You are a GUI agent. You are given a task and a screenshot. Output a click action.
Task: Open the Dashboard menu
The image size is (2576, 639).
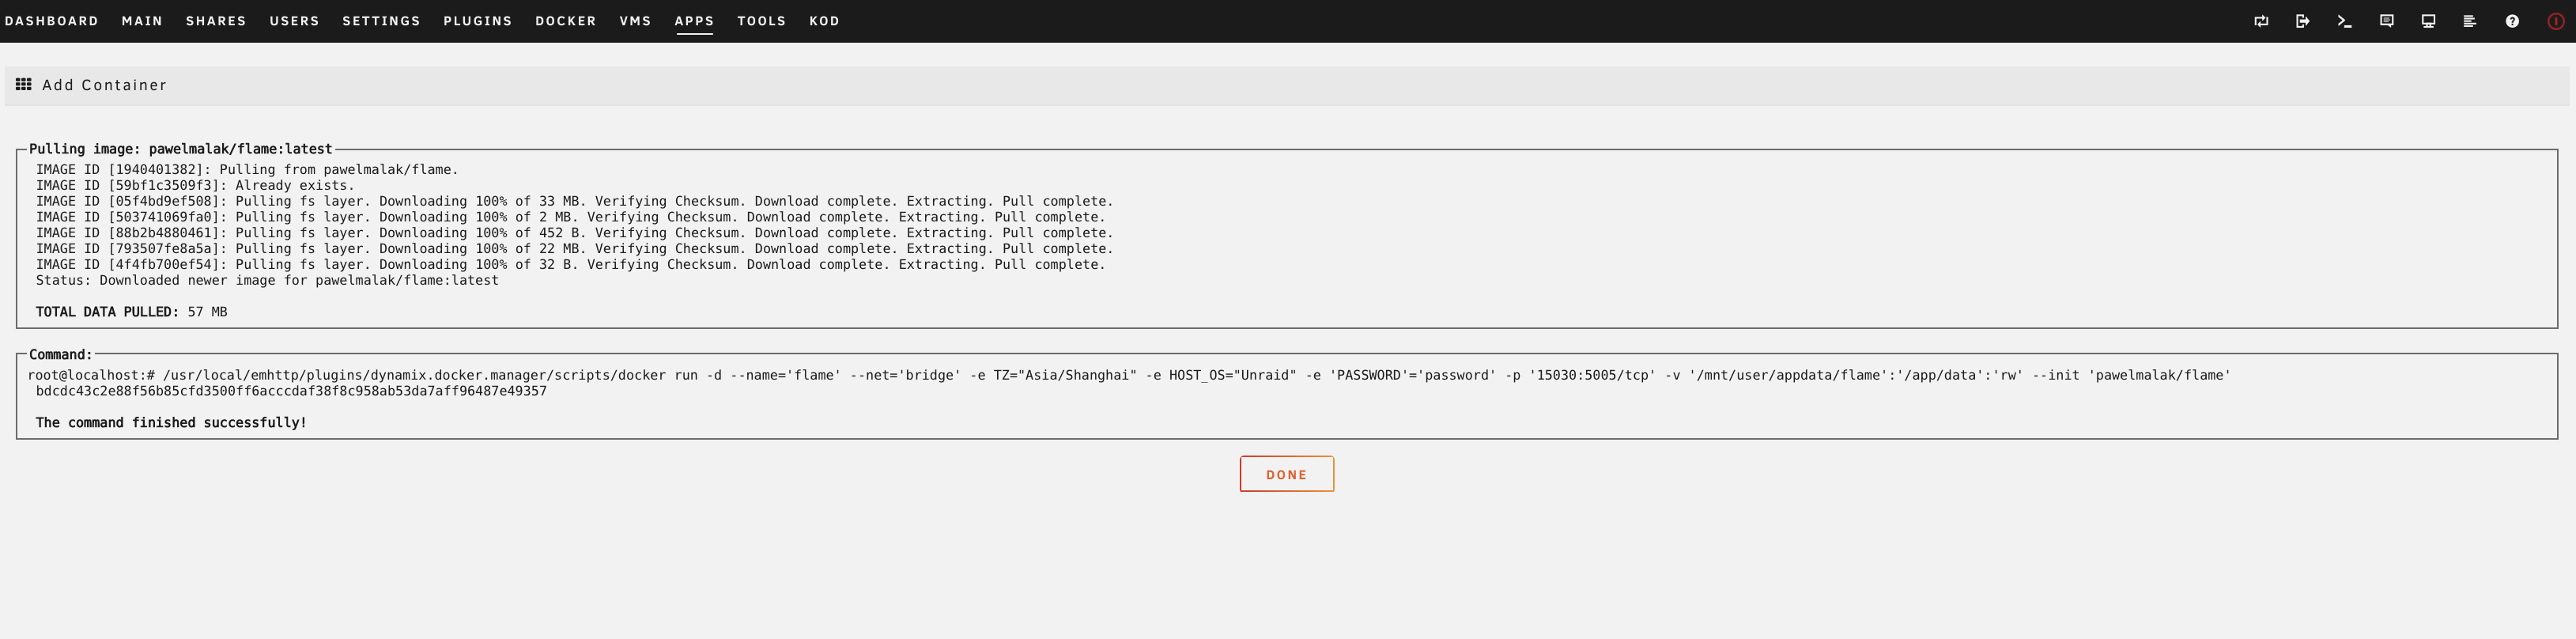[x=52, y=21]
